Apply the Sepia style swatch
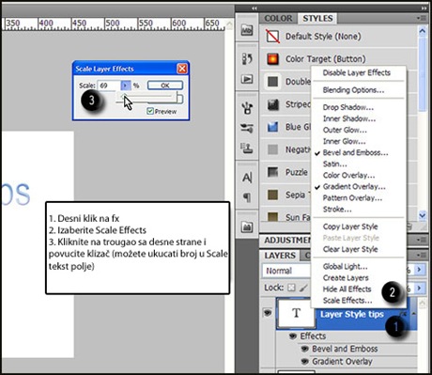432x375 pixels. click(x=272, y=195)
